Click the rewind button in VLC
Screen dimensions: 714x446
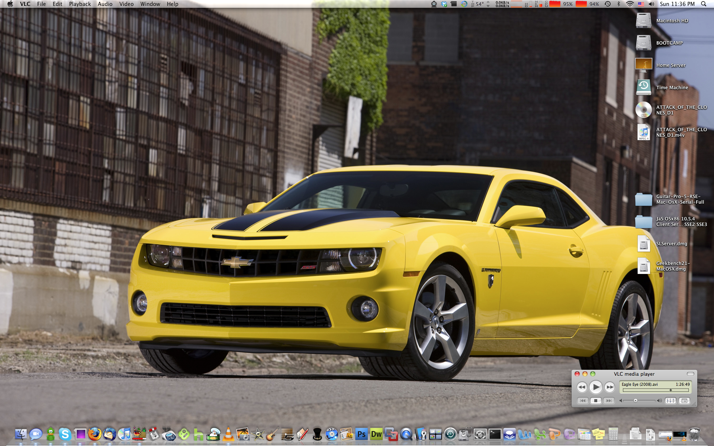point(582,387)
